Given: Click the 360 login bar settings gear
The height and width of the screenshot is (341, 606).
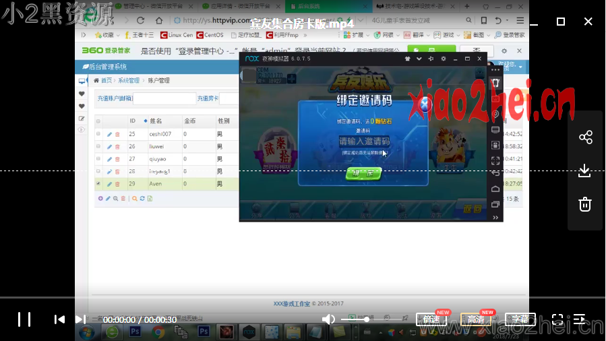Looking at the screenshot, I should 504,51.
